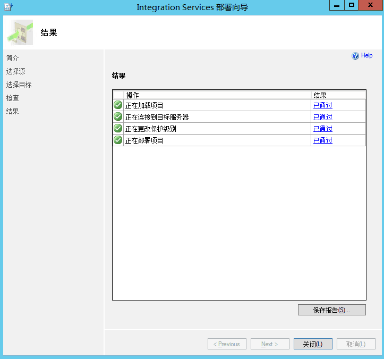The width and height of the screenshot is (384, 359).
Task: Select the 正在加载项目 row text
Action: tap(144, 105)
